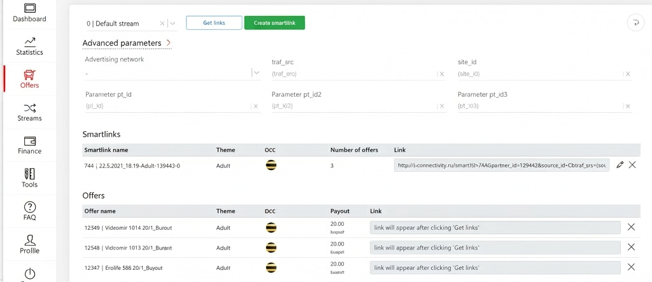
Task: Click Payout column header in Offers
Action: coord(340,211)
